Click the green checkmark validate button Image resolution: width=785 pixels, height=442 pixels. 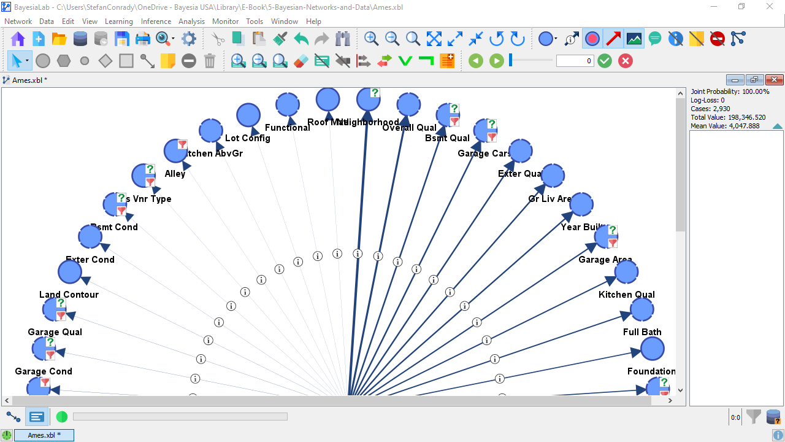tap(605, 61)
